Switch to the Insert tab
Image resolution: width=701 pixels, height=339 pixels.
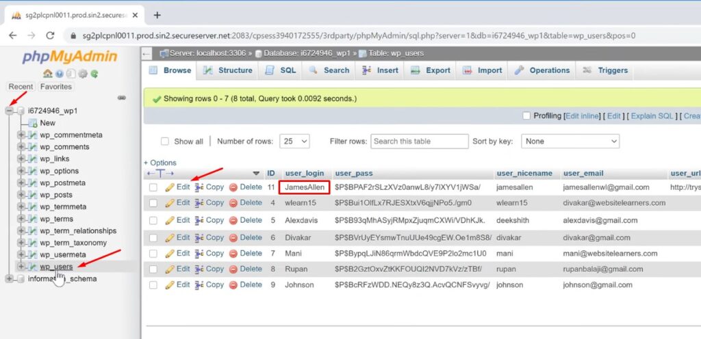[x=380, y=70]
